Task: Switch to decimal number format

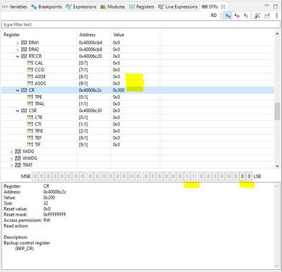Action: click(237, 16)
